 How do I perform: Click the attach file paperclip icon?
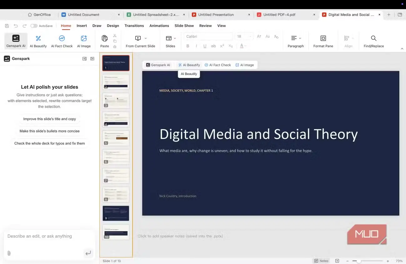pos(9,253)
